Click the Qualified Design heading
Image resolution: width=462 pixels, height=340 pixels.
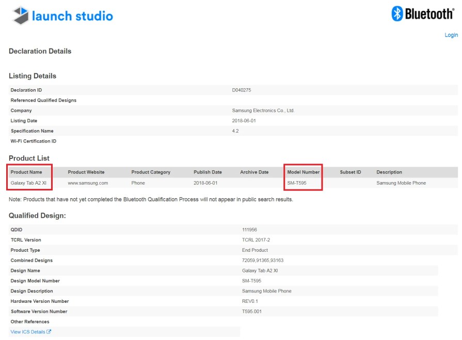click(37, 216)
